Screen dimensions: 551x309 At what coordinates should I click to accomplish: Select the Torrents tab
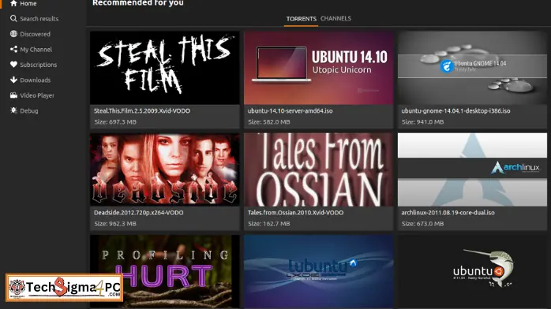(301, 19)
